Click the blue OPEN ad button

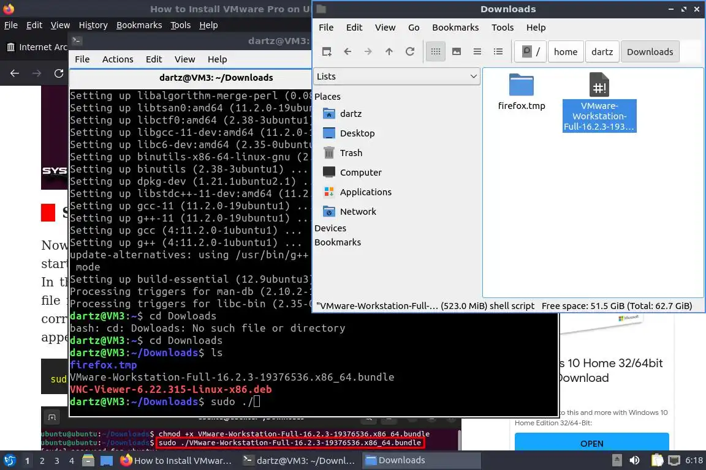591,442
